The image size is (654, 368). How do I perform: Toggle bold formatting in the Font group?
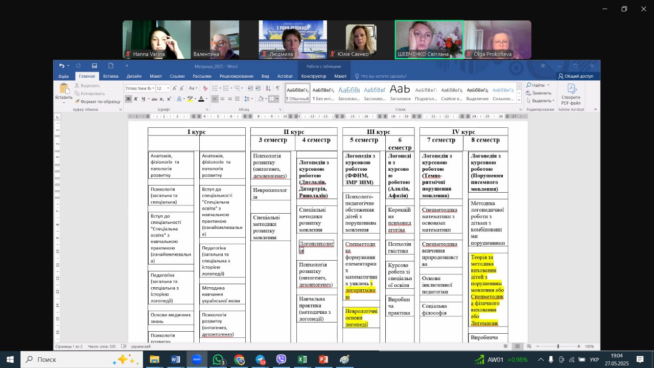[x=128, y=99]
